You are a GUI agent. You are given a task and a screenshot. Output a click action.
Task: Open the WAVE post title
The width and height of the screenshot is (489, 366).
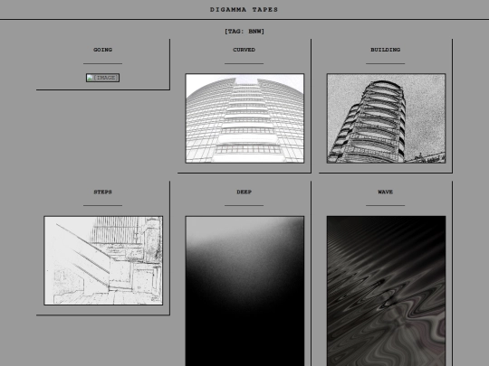point(385,192)
